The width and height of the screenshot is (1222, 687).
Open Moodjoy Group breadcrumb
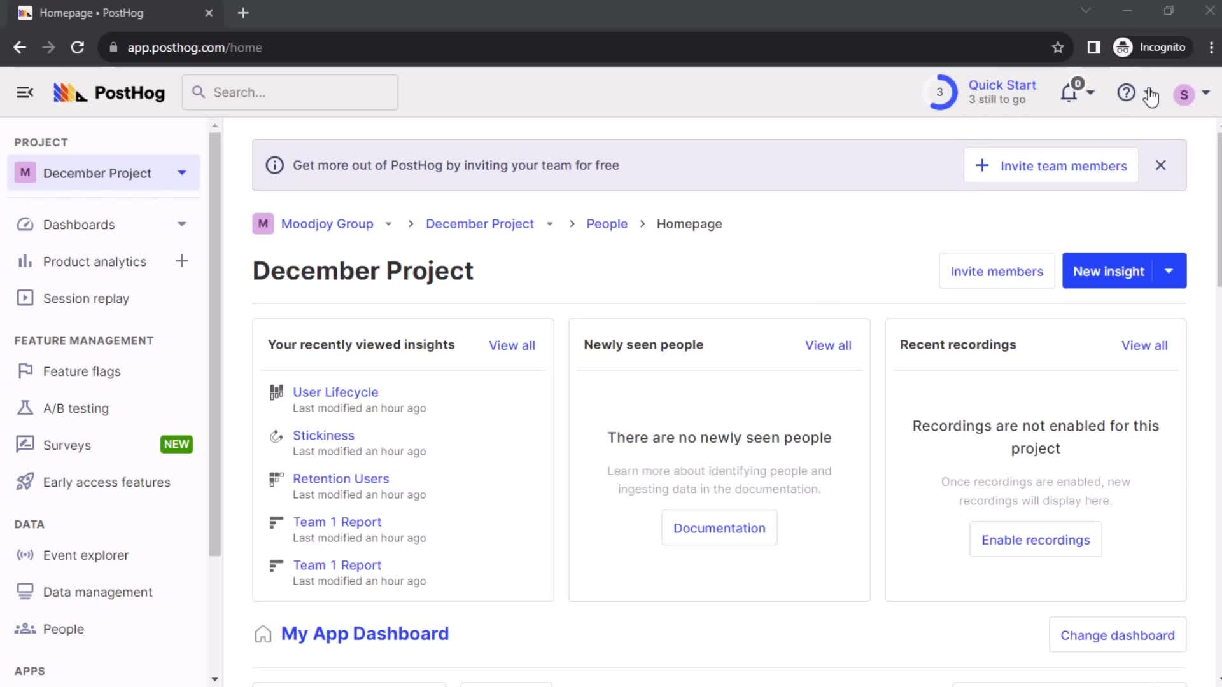327,224
